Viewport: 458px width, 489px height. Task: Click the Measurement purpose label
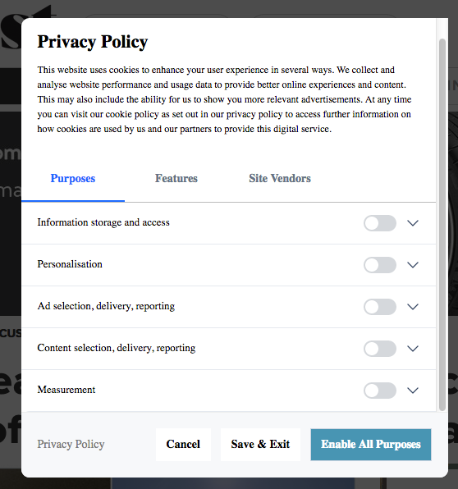pyautogui.click(x=66, y=390)
